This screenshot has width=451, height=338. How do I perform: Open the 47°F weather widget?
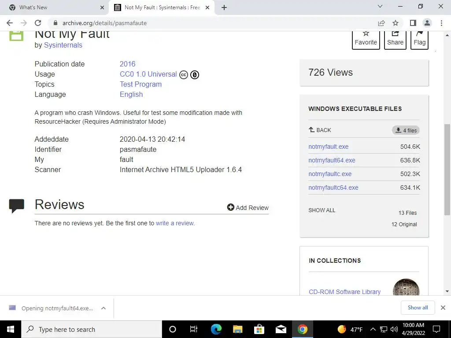pyautogui.click(x=350, y=329)
